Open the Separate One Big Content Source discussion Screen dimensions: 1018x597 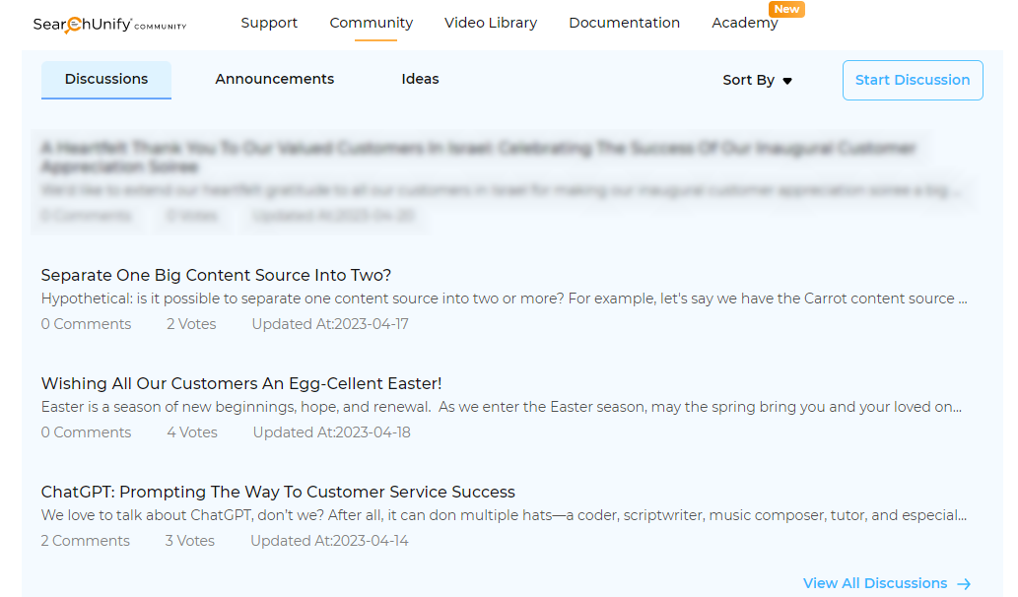pyautogui.click(x=216, y=275)
